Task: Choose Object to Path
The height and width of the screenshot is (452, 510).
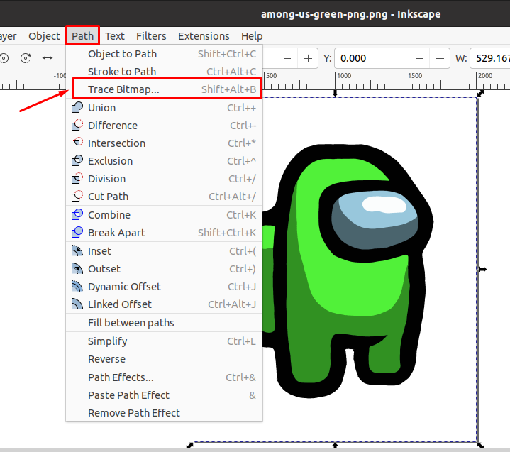Action: [165, 54]
